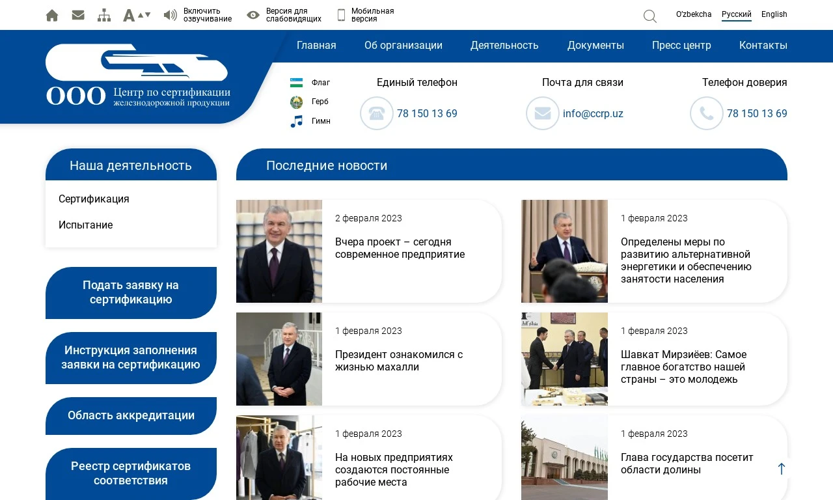Image resolution: width=833 pixels, height=500 pixels.
Task: Click the info@ccrp.uz email link
Action: point(593,114)
